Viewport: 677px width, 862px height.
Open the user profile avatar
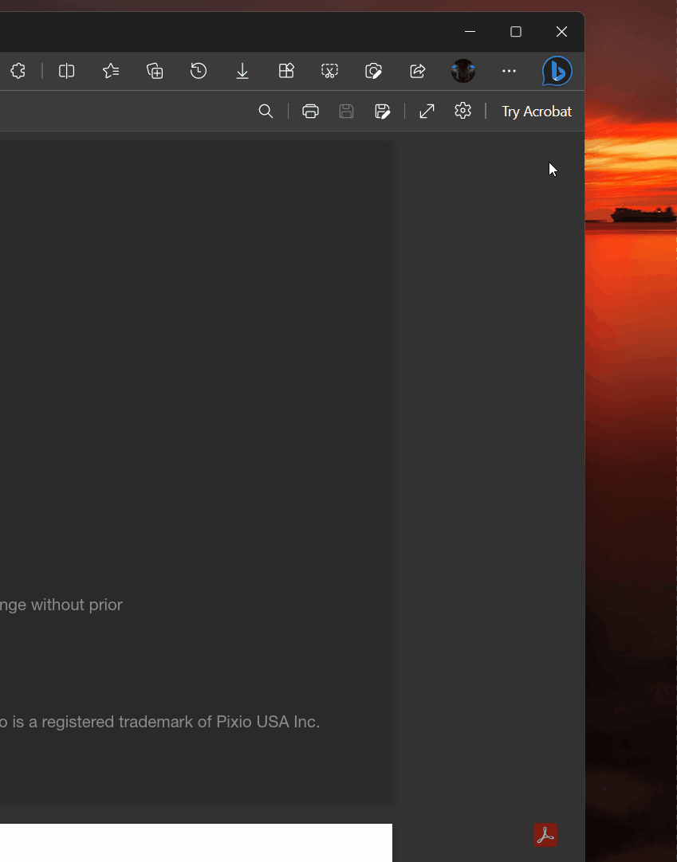(463, 71)
